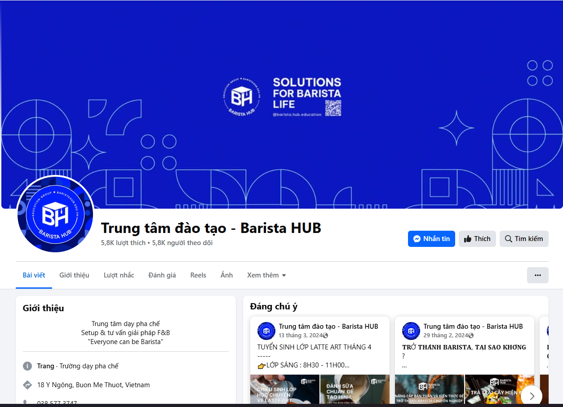Click the page title Trung tâm đào tạo - Barista HUB
563x407 pixels.
211,228
